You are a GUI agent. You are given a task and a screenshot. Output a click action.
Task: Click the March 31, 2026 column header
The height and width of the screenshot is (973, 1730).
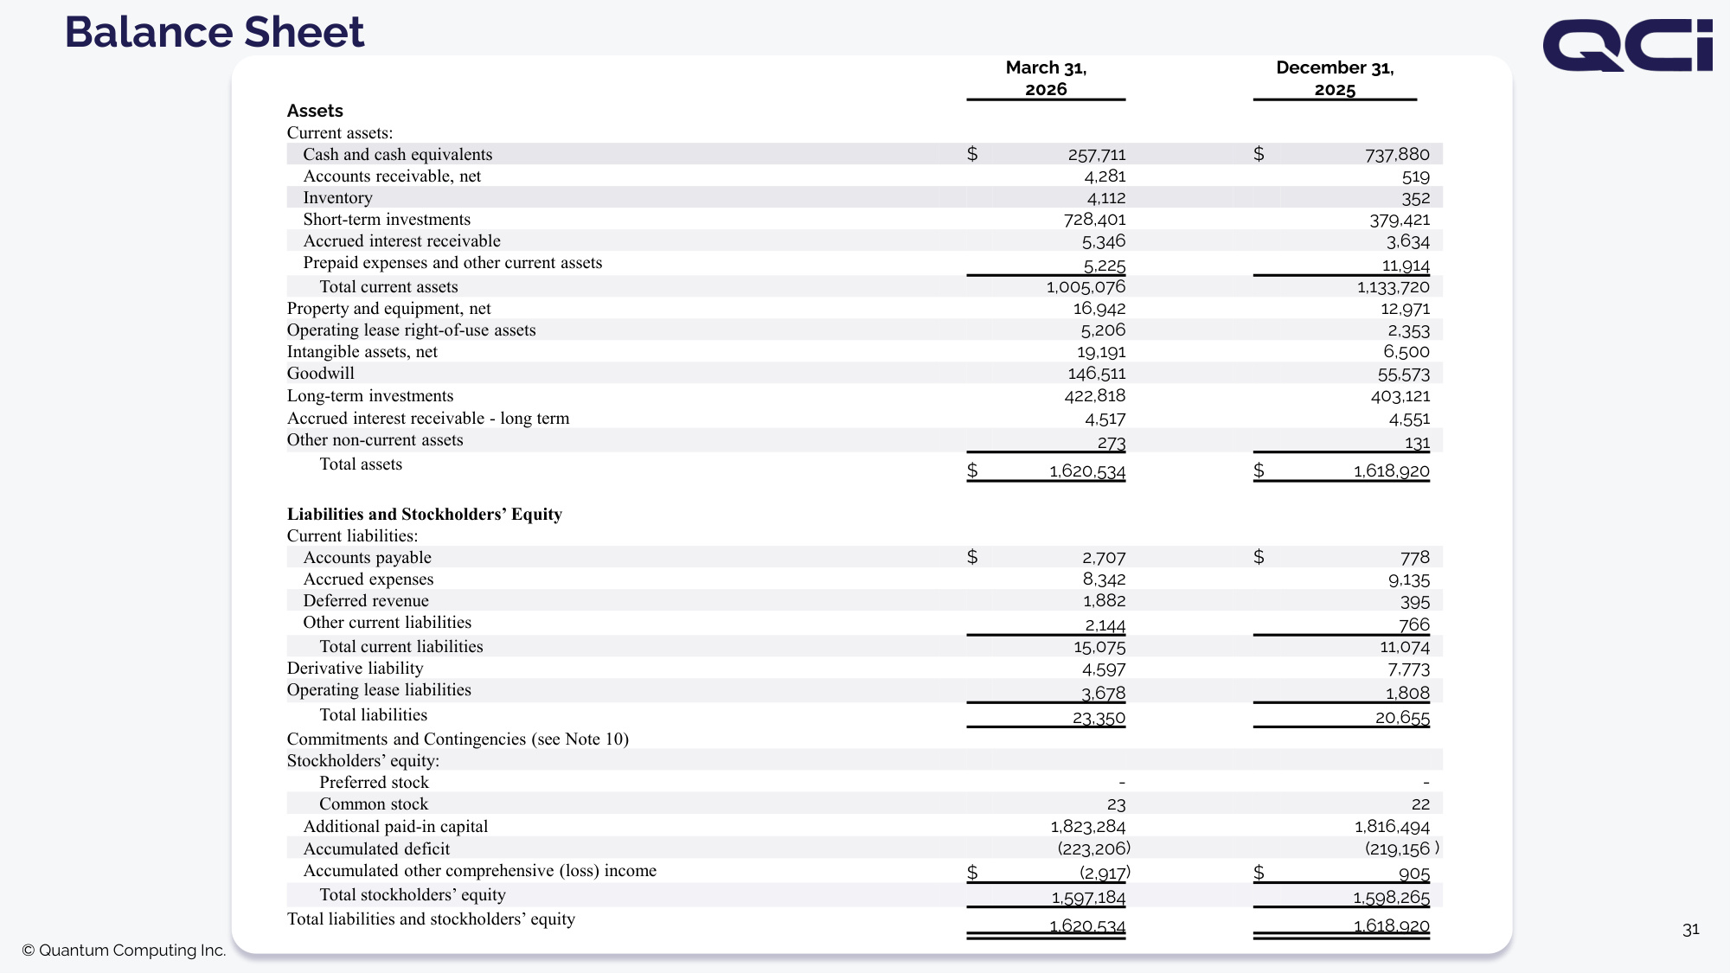click(1046, 78)
